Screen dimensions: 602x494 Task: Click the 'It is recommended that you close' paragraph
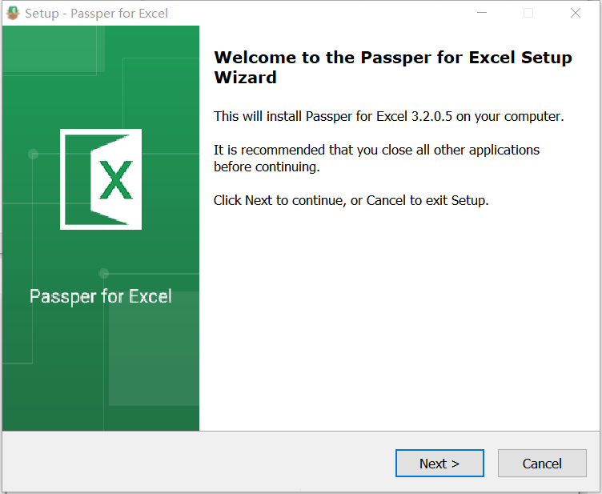tap(376, 159)
